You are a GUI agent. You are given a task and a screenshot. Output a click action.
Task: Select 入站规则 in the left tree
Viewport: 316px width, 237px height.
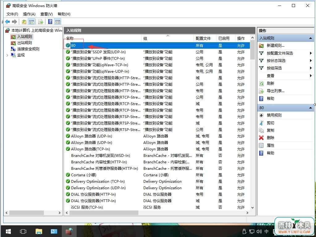(x=25, y=37)
